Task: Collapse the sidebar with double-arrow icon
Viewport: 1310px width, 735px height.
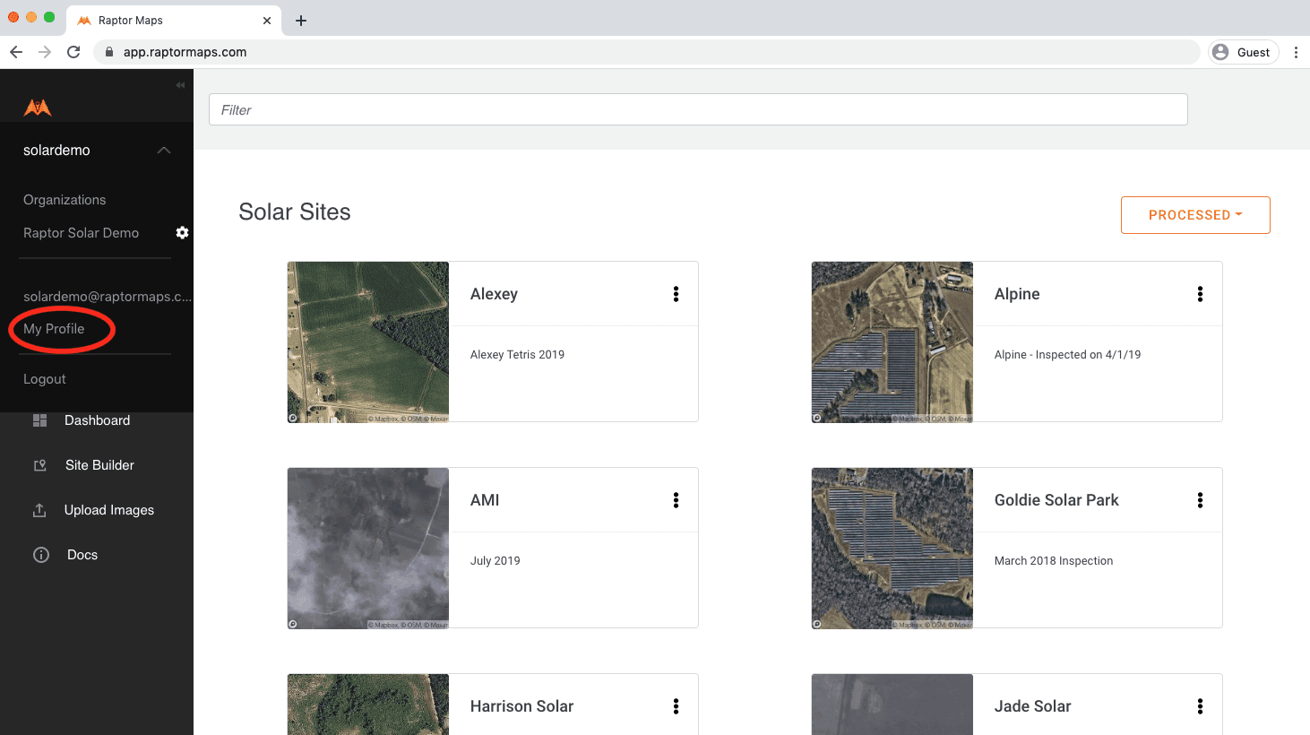Action: click(x=180, y=85)
